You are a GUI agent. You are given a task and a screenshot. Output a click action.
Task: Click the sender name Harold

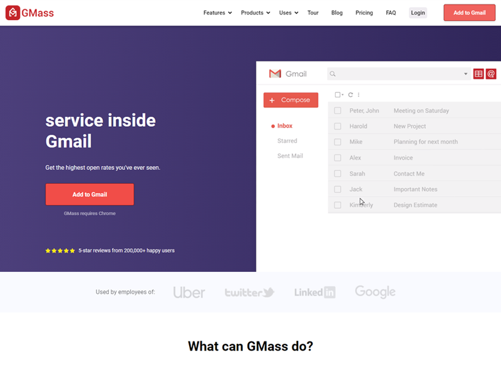click(x=358, y=126)
